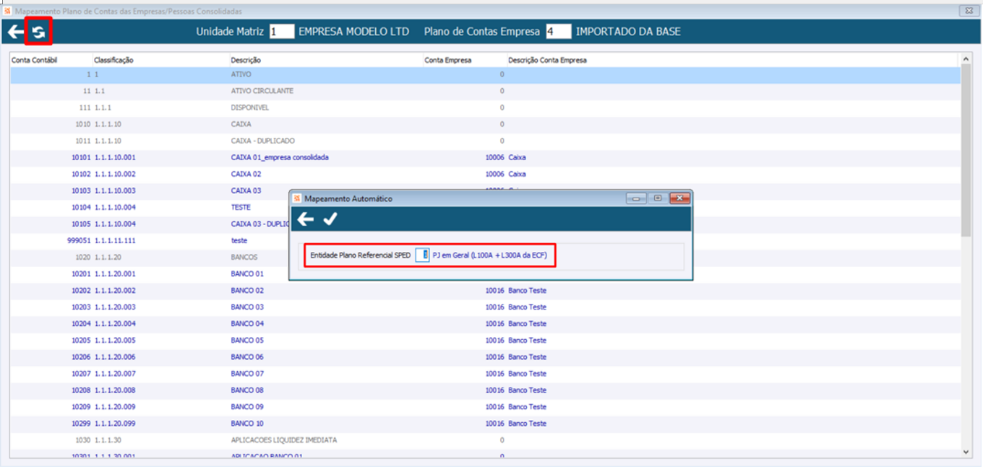Viewport: 983px width, 469px height.
Task: Select the ATIVO CIRCULANTE row
Action: (485, 91)
